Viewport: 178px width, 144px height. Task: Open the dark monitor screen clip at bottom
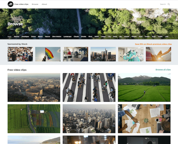click(144, 140)
